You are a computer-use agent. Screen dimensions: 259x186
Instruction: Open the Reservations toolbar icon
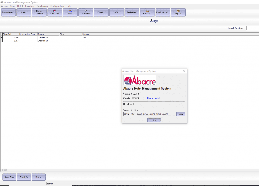click(x=8, y=12)
